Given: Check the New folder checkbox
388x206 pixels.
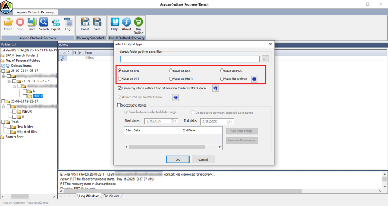Looking at the screenshot, I should point(9,127).
